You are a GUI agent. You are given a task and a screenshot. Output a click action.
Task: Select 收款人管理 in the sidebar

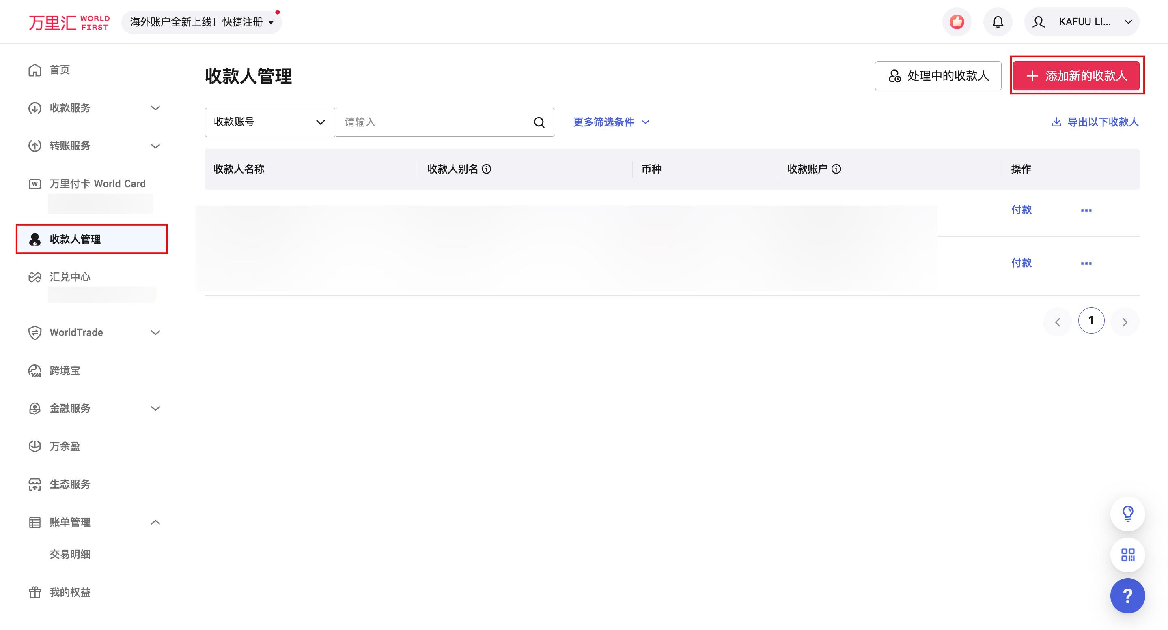75,239
